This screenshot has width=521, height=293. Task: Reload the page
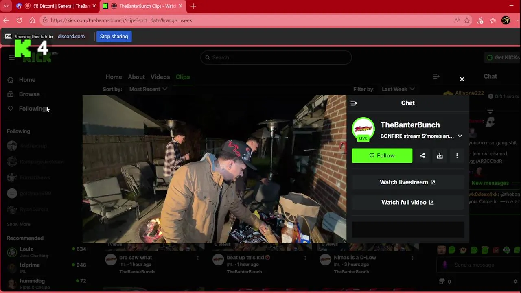[x=19, y=20]
